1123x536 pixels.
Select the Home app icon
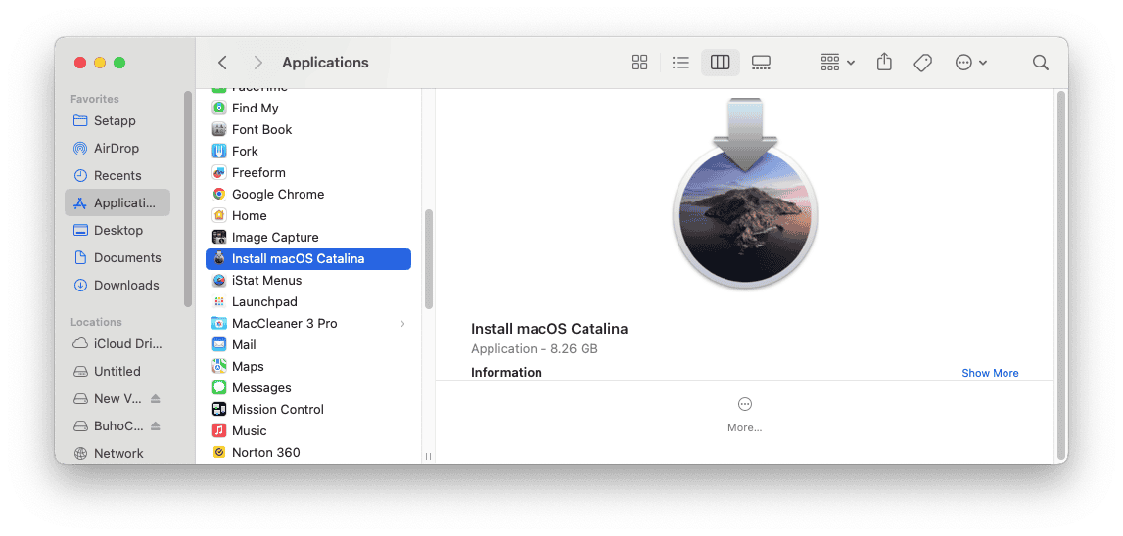pyautogui.click(x=219, y=215)
